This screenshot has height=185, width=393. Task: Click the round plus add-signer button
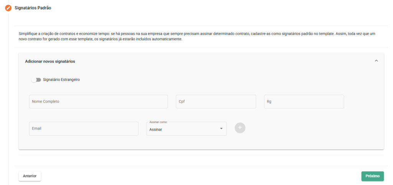point(240,128)
